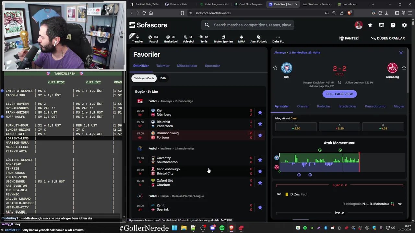Viewport: 415px width, 233px height.
Task: Unfavorite the Zenit vs Spartak match star
Action: coord(260,207)
